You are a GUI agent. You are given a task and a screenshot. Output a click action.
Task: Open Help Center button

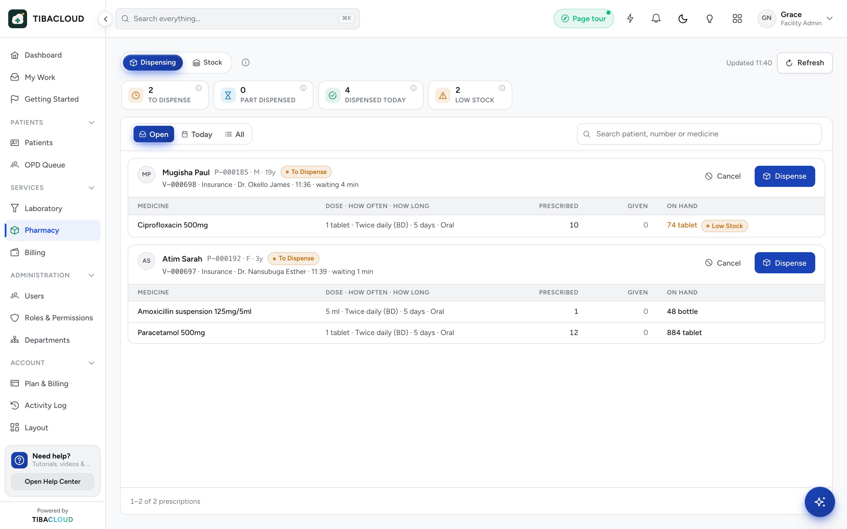point(53,481)
